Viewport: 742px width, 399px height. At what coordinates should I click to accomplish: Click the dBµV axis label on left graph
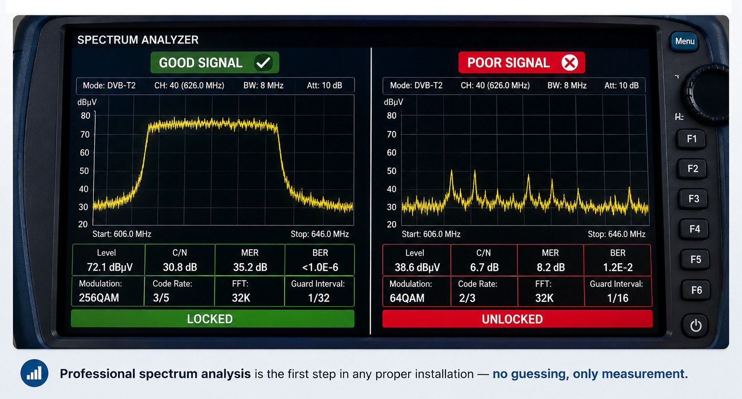[x=87, y=102]
